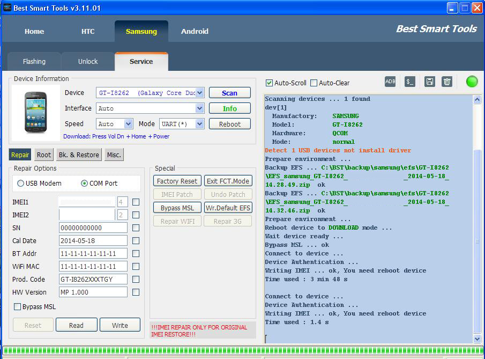Tick the IMEI2 checkbox
485x359 pixels.
pos(136,215)
